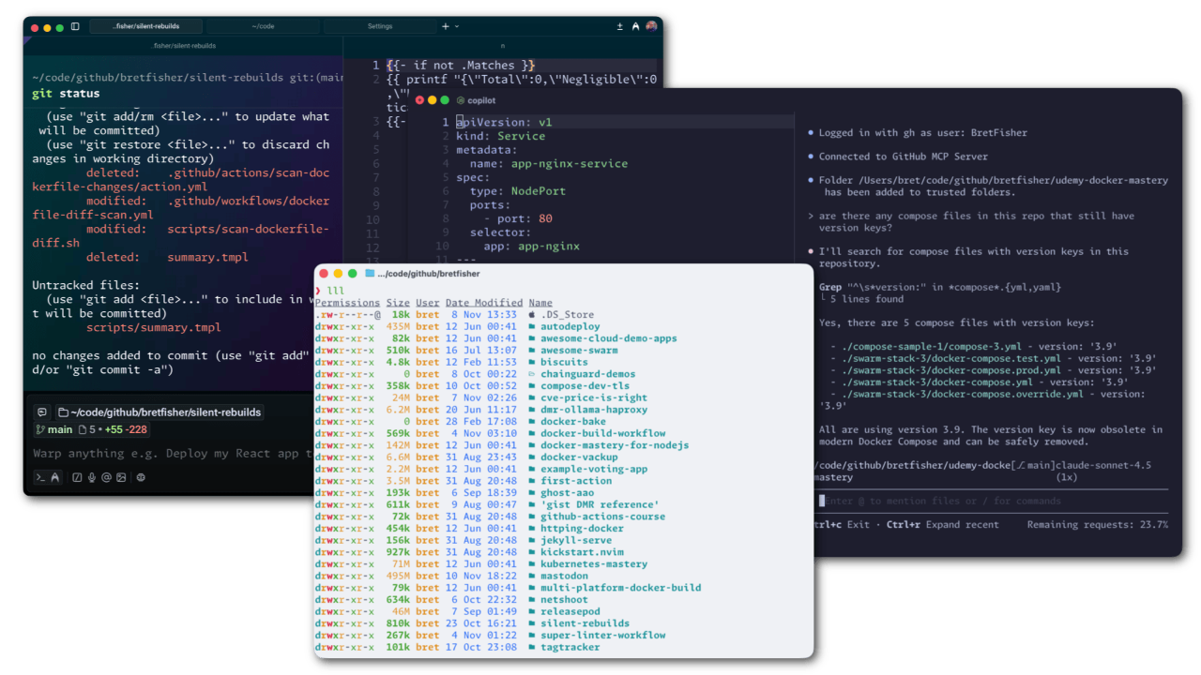Open voice input with the microphone icon

tap(91, 477)
